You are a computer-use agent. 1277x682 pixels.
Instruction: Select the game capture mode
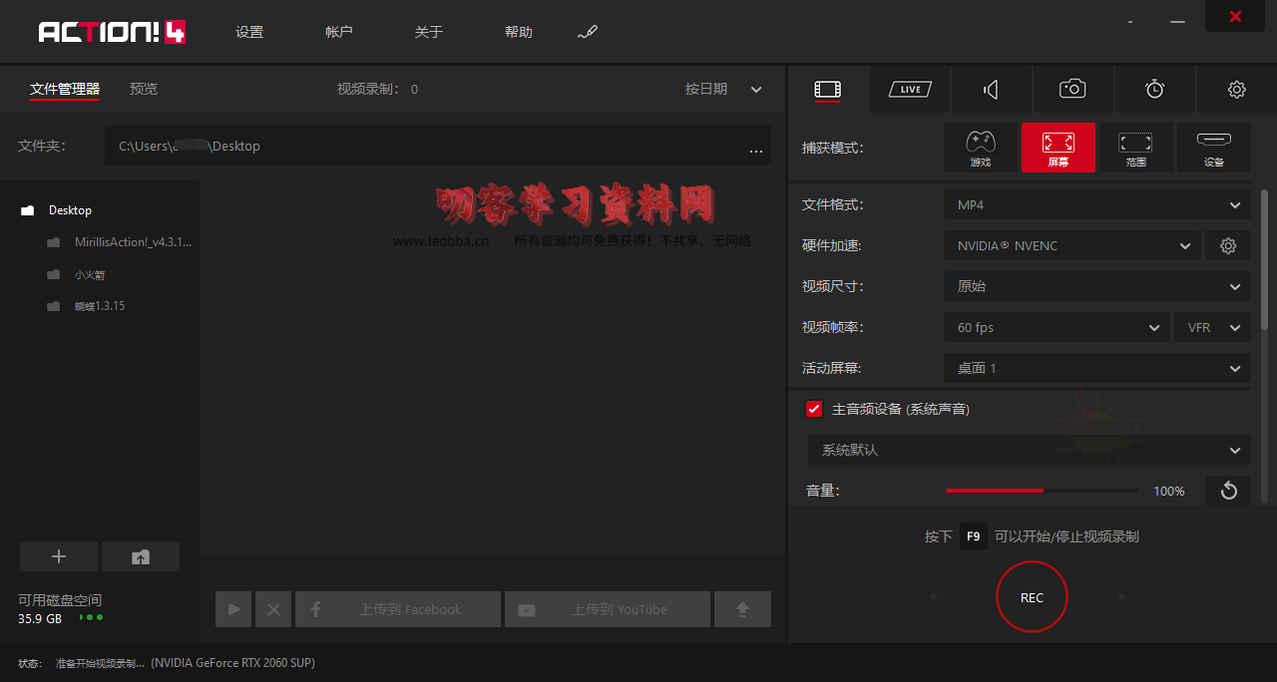pos(981,148)
